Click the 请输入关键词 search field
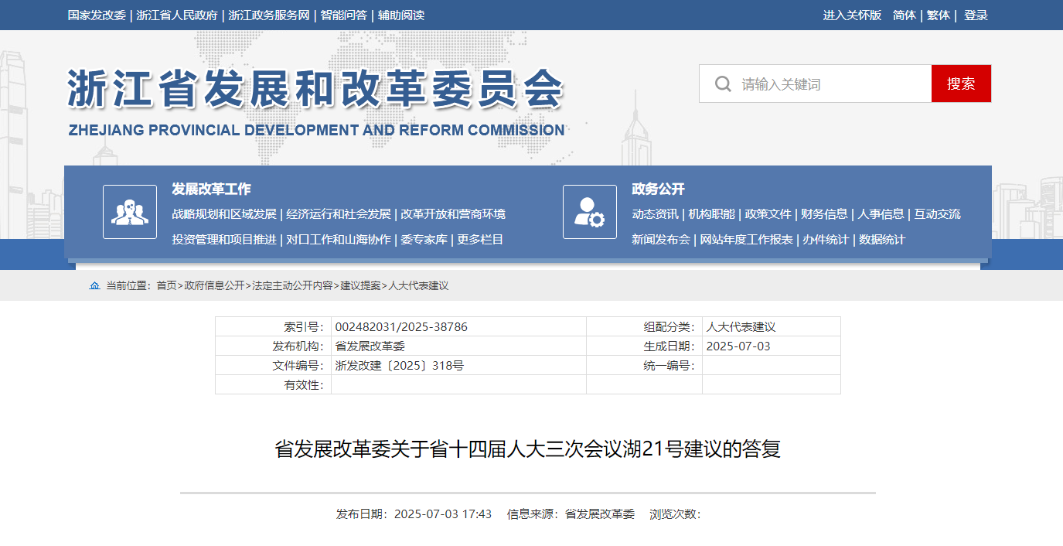 [x=831, y=84]
